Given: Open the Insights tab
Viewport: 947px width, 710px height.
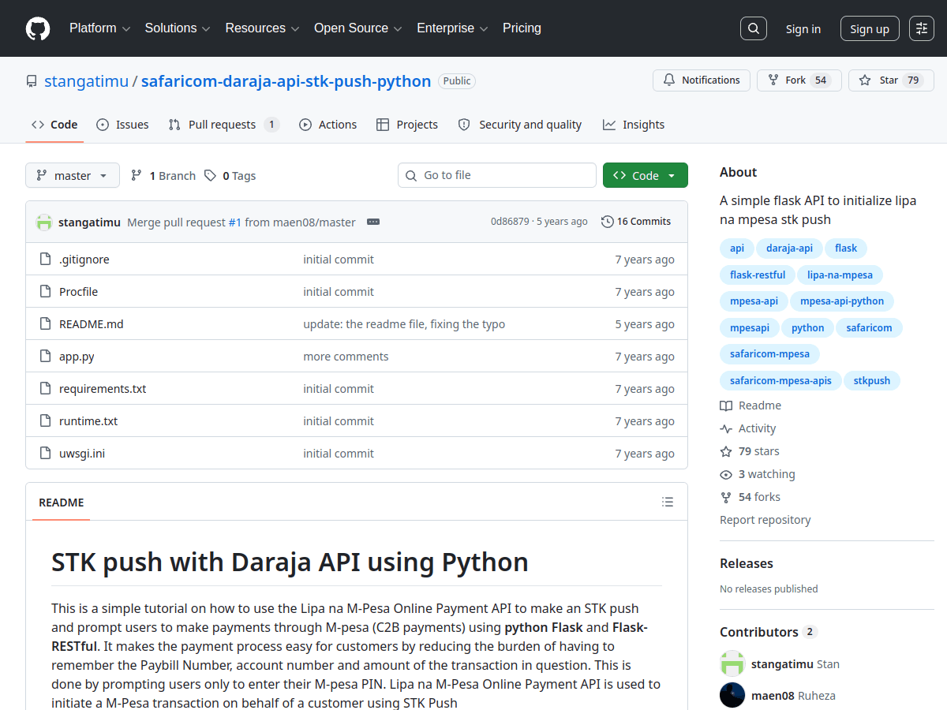Looking at the screenshot, I should click(x=634, y=125).
